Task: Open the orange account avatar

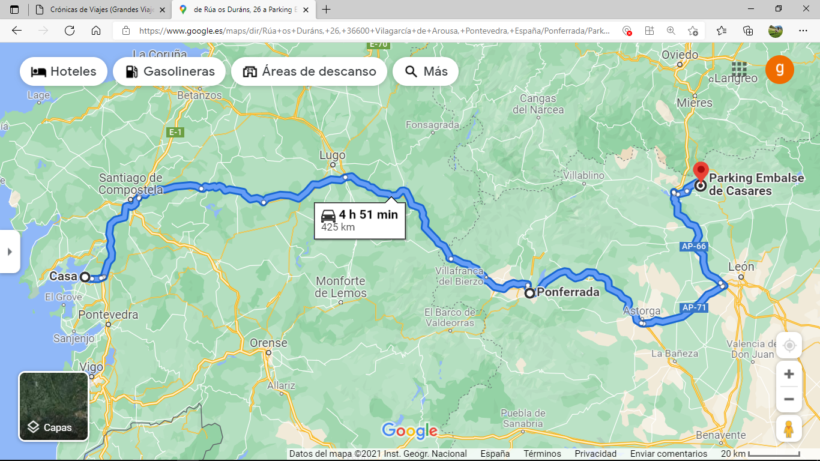Action: (x=780, y=70)
